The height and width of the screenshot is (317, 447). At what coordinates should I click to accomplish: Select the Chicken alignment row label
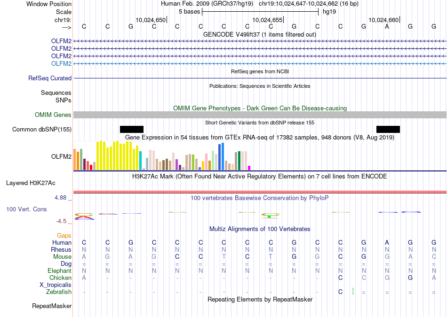coord(60,278)
